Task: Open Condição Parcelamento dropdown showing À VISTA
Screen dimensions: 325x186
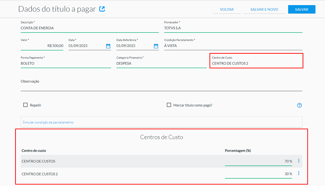Action: 233,46
